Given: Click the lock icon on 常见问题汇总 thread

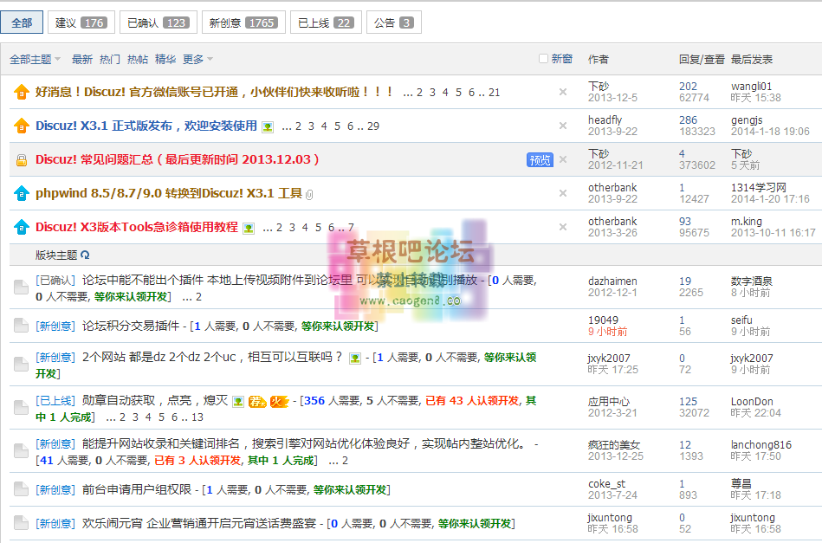Looking at the screenshot, I should [22, 159].
